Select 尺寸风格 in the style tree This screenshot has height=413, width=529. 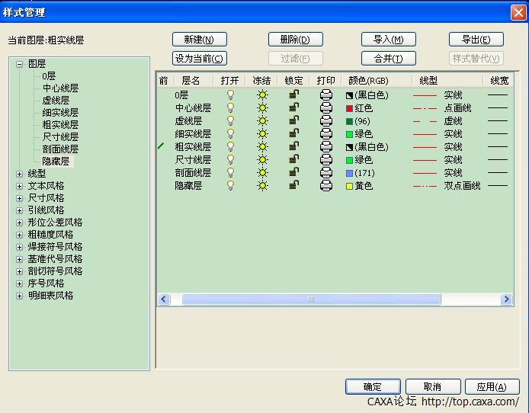46,198
